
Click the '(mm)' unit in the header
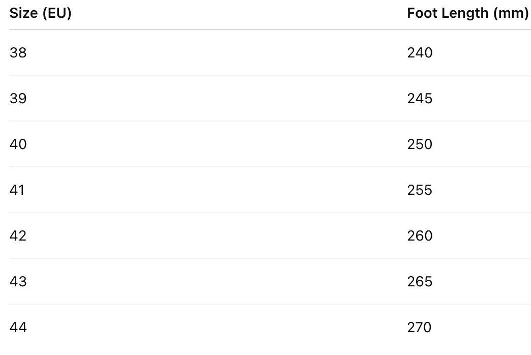click(511, 14)
